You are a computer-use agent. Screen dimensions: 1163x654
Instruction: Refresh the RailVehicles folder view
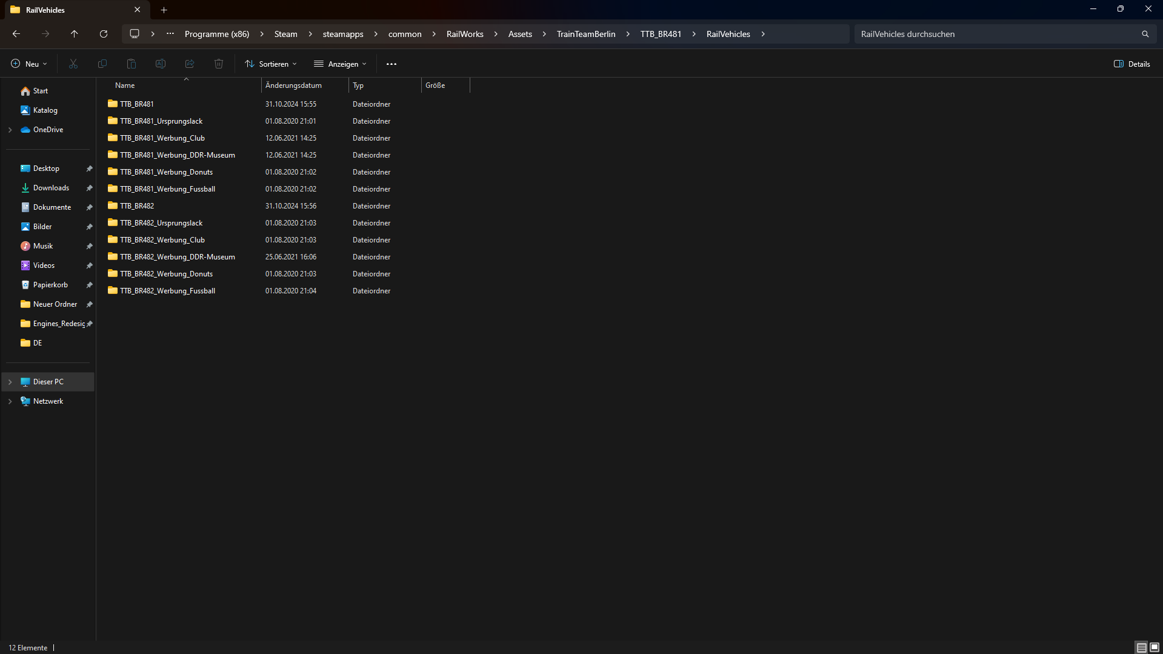pyautogui.click(x=104, y=34)
